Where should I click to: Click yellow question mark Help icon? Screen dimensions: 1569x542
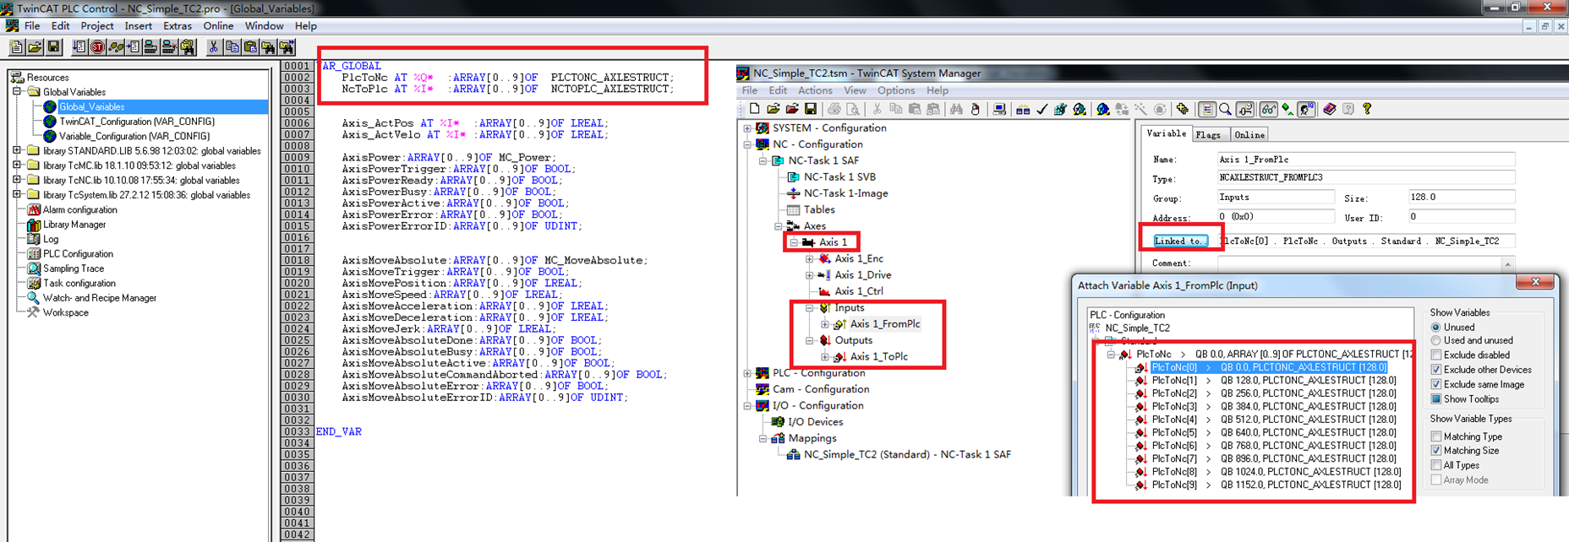point(1367,109)
